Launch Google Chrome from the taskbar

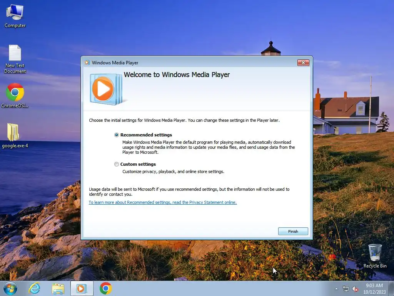coord(105,288)
